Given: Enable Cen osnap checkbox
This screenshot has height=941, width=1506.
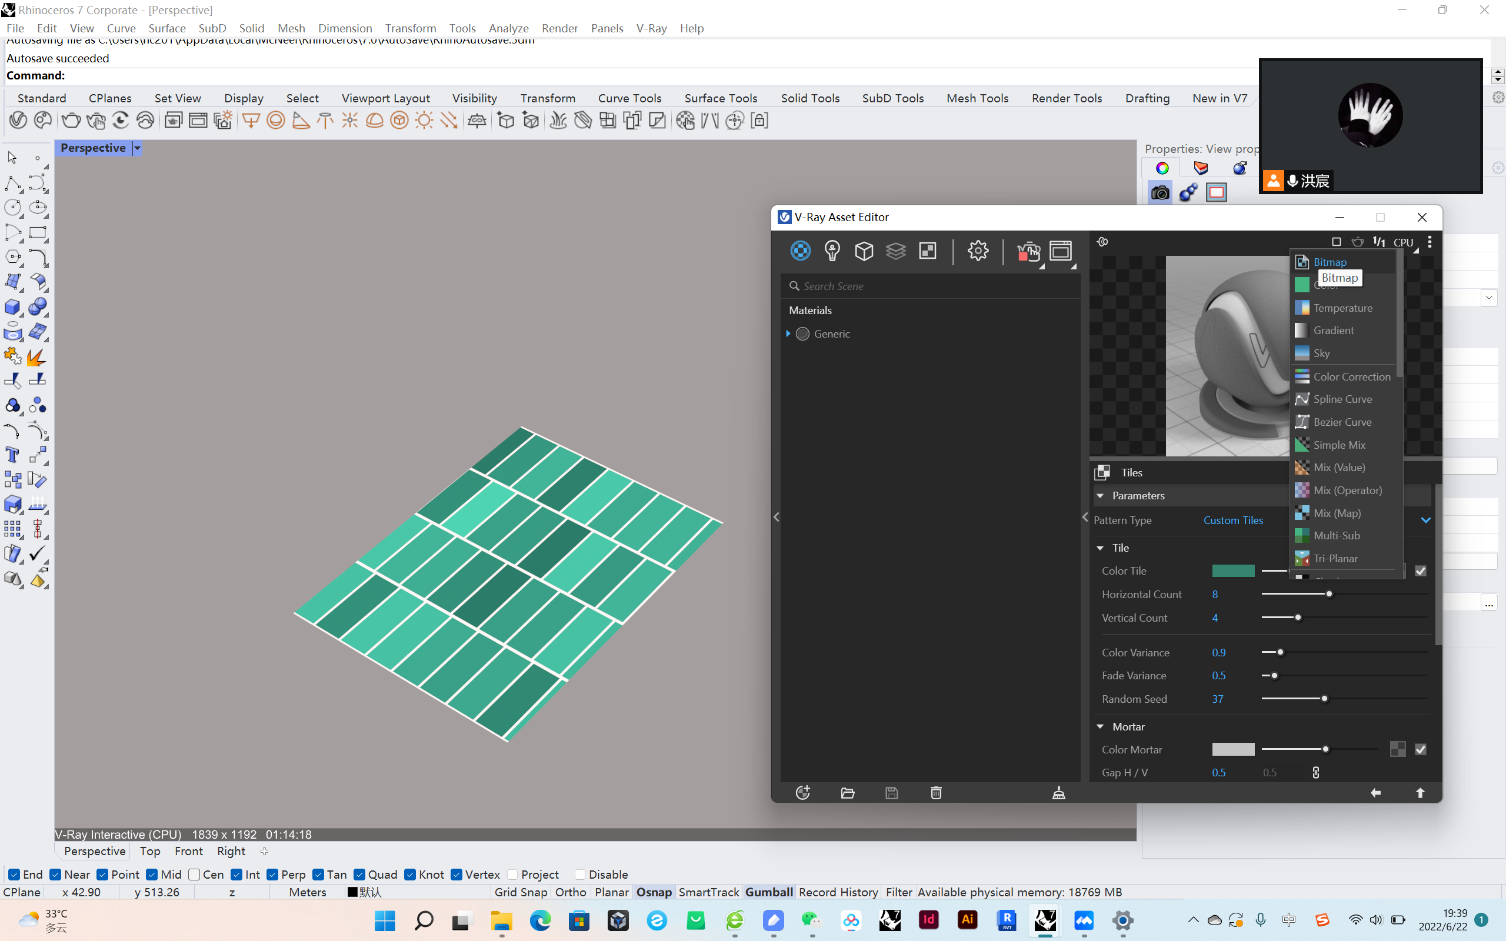Looking at the screenshot, I should tap(194, 875).
